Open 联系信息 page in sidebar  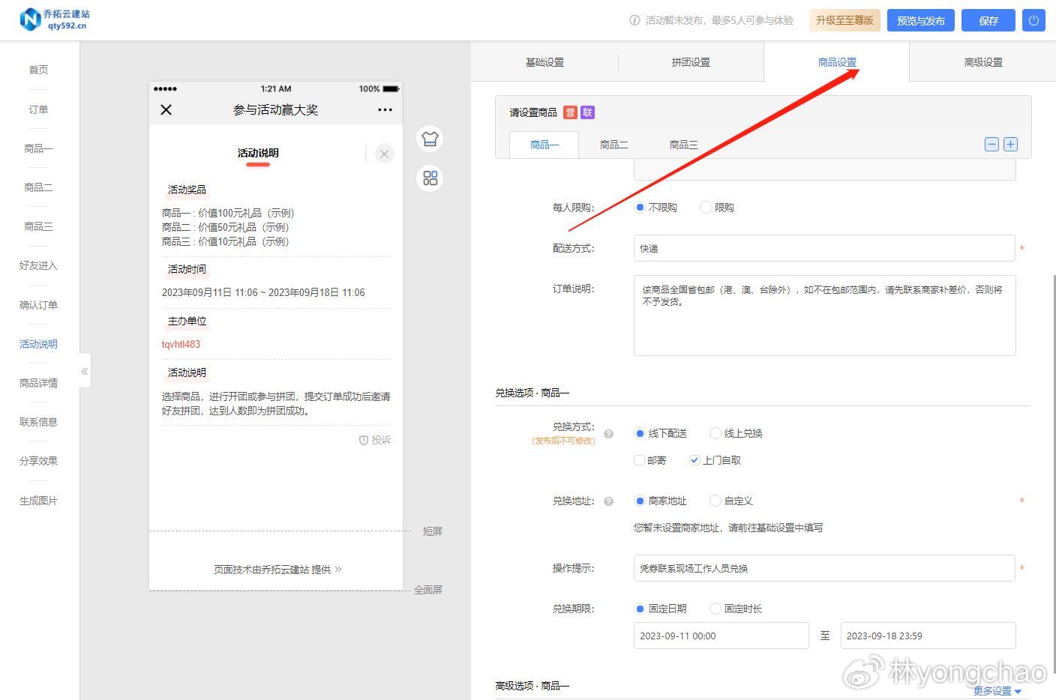[x=38, y=422]
